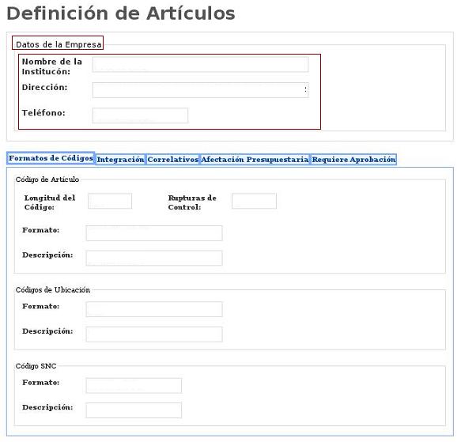The width and height of the screenshot is (461, 442).
Task: Select the Correlativos tab
Action: (x=172, y=160)
